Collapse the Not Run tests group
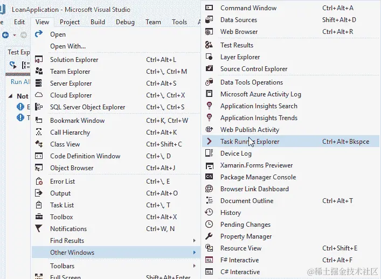 point(10,96)
